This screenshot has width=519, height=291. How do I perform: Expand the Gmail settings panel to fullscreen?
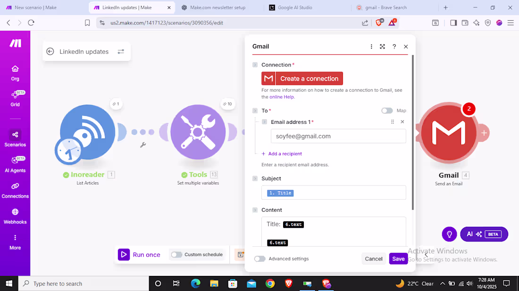point(382,47)
